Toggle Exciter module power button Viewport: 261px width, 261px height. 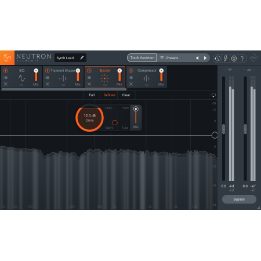(89, 71)
